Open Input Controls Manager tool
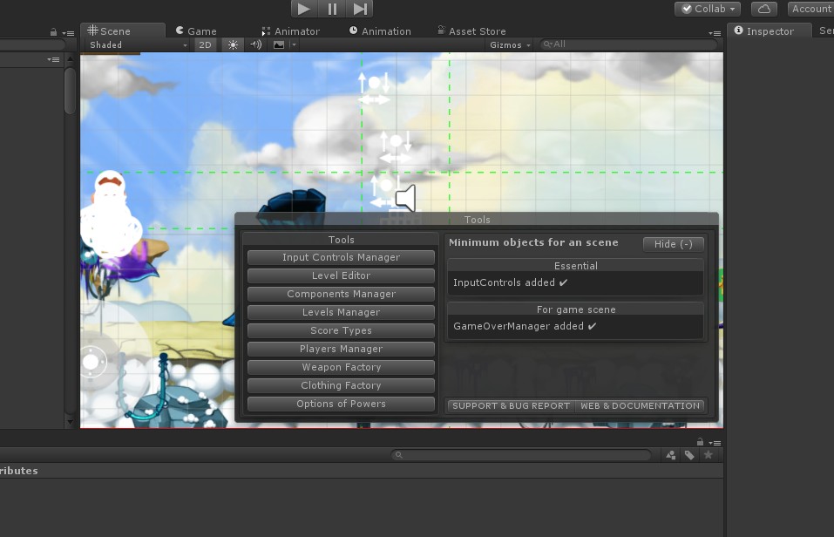834x537 pixels. click(x=341, y=257)
